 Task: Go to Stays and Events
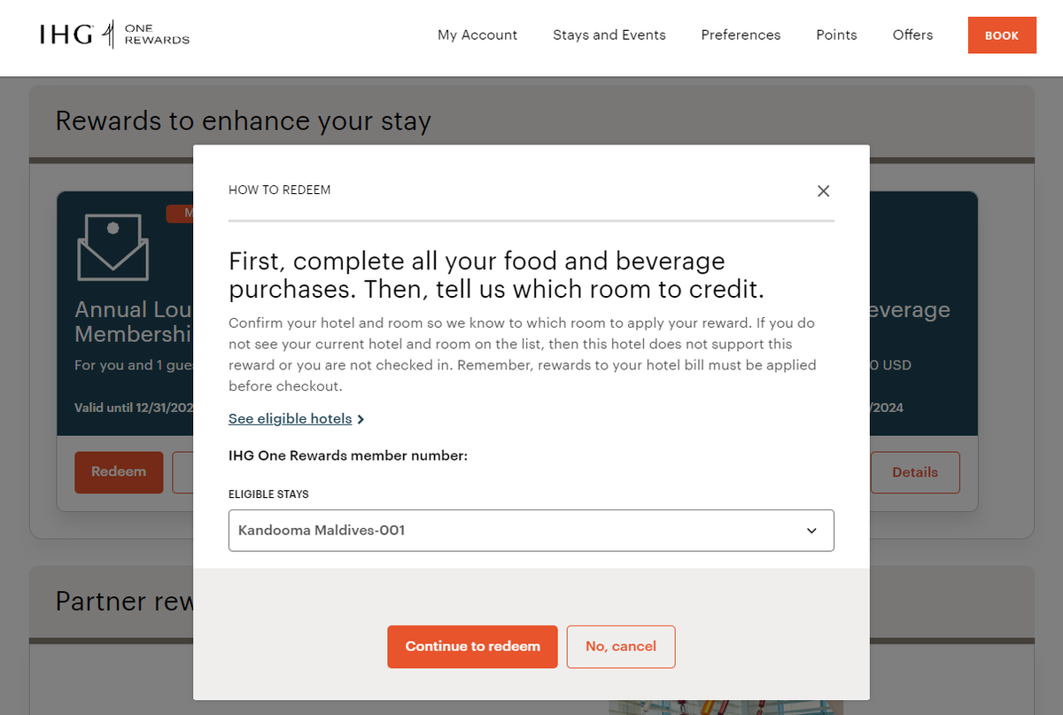[x=609, y=35]
